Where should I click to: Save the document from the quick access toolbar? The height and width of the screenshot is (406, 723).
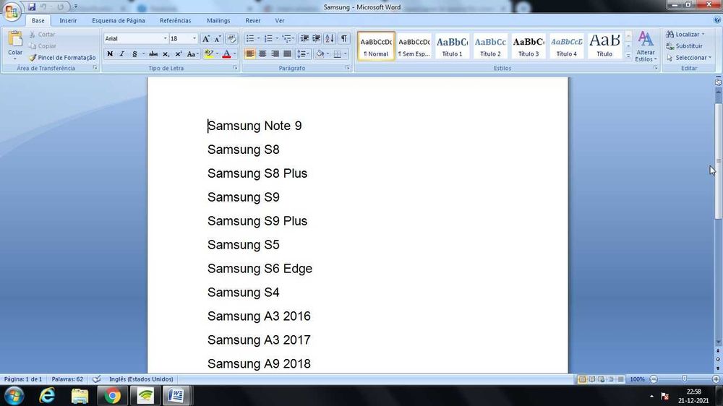(x=31, y=7)
